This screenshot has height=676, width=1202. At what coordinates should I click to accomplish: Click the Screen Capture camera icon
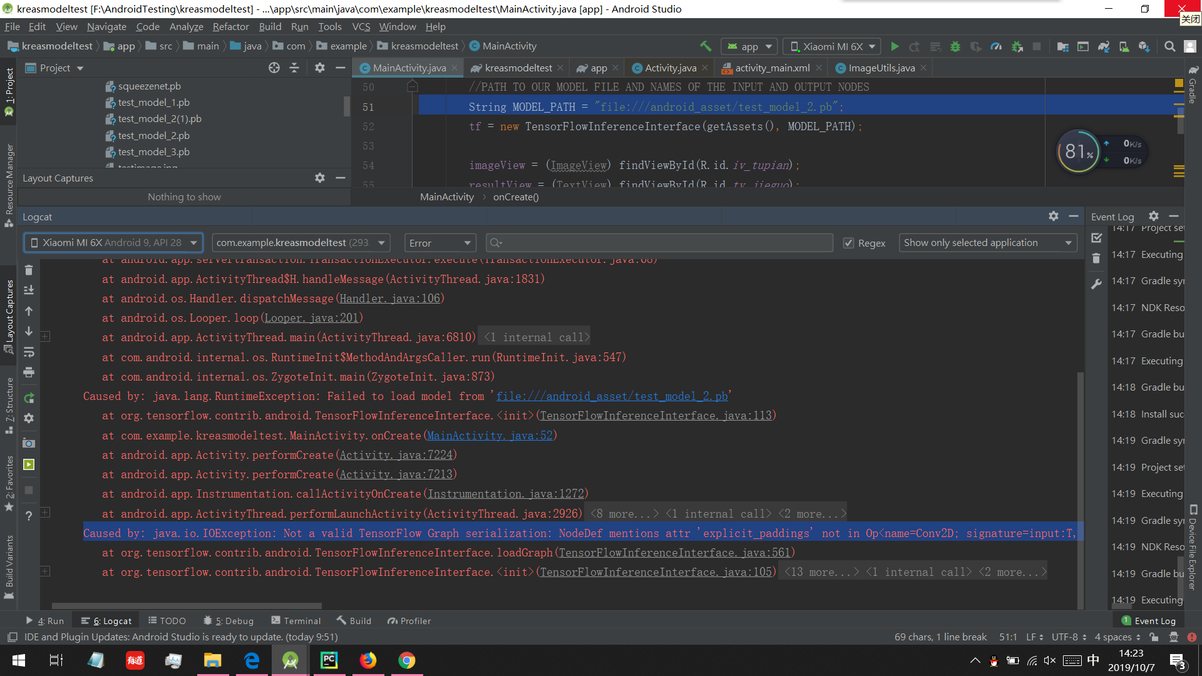click(x=29, y=443)
